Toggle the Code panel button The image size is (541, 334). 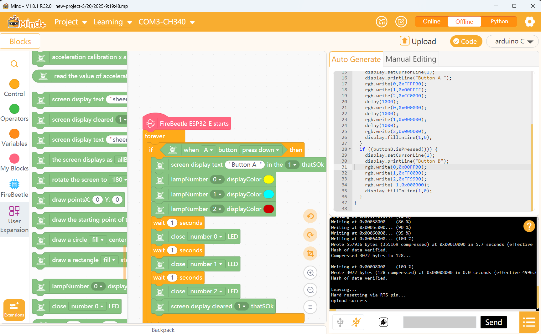coord(466,41)
